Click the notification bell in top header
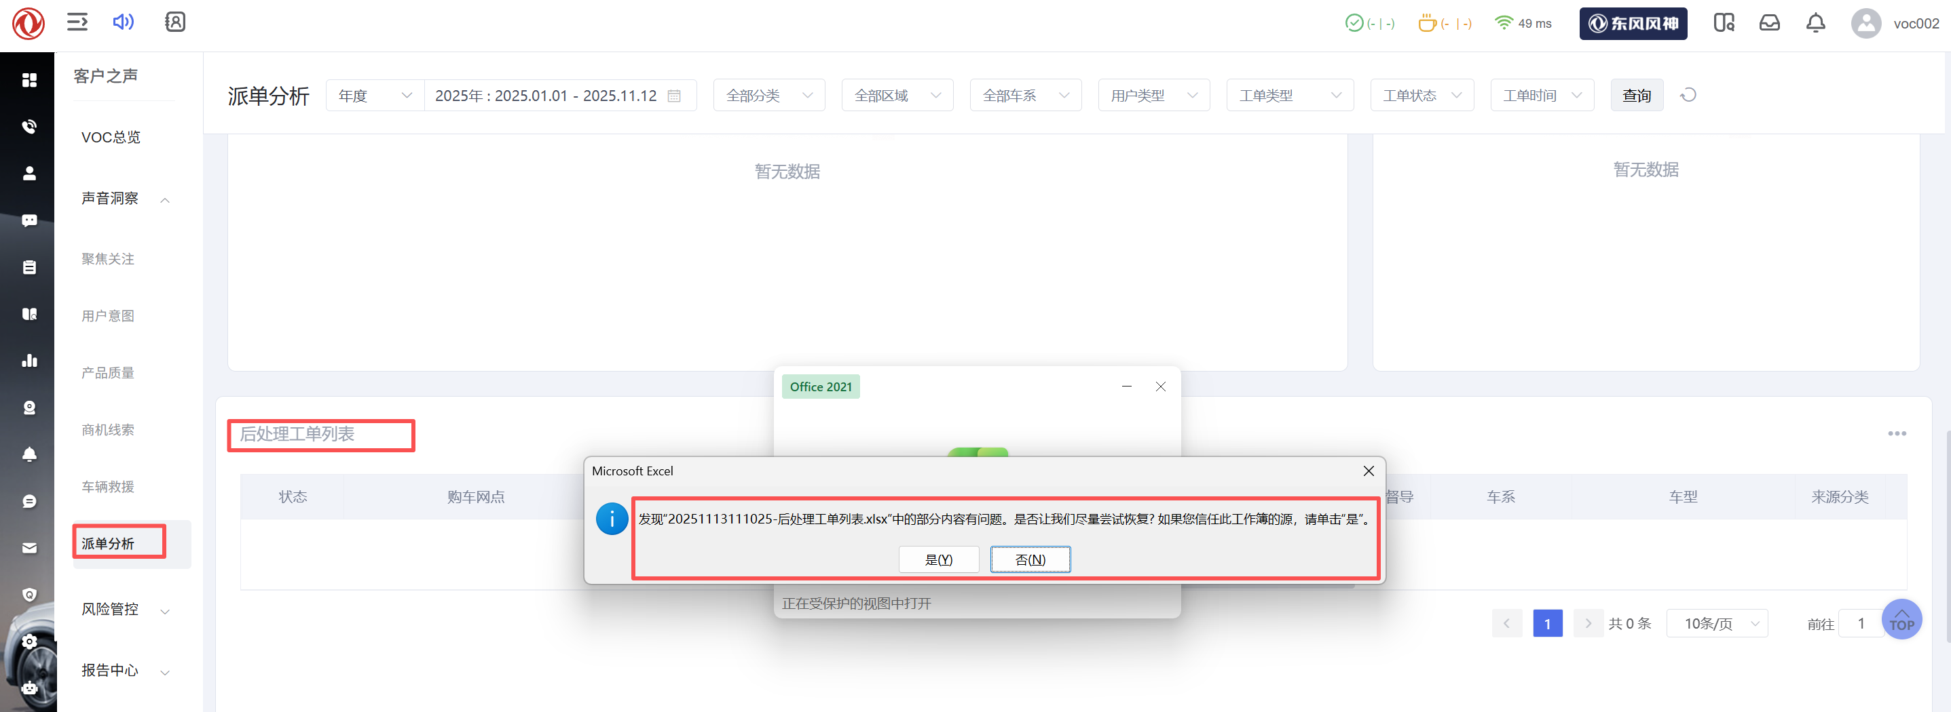The image size is (1951, 712). click(1815, 24)
